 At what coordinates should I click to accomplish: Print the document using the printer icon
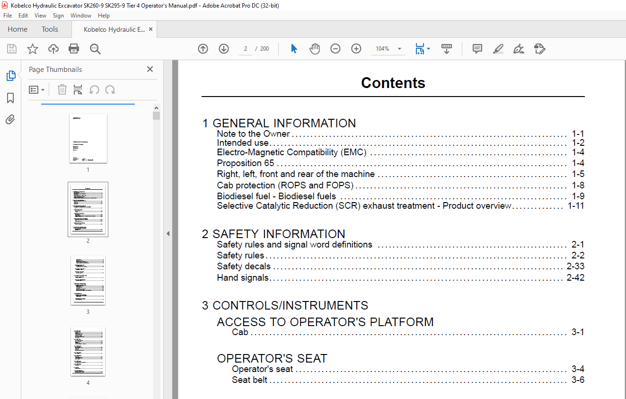point(74,49)
